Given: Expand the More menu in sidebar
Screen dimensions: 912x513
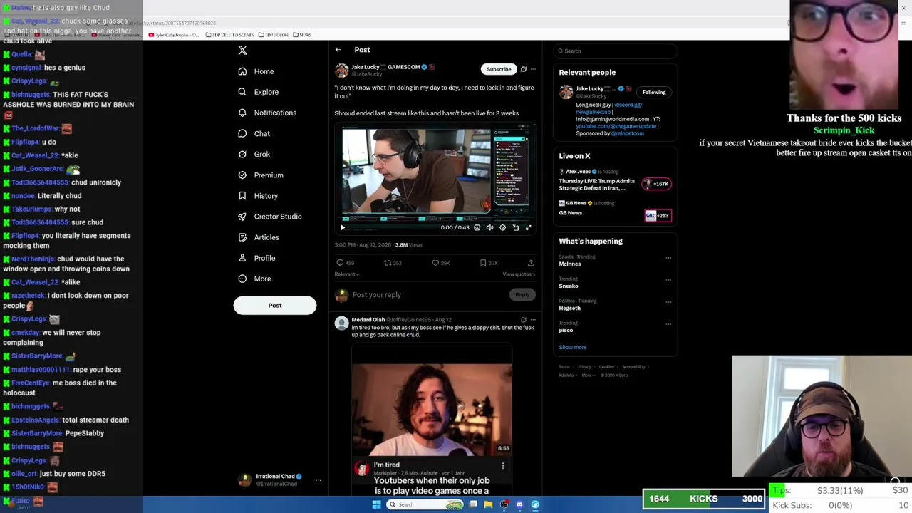Looking at the screenshot, I should click(x=254, y=279).
